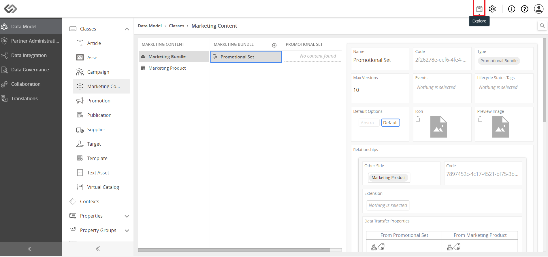This screenshot has height=257, width=548.
Task: Click the Preview Image placeholder thumbnail
Action: coord(500,127)
